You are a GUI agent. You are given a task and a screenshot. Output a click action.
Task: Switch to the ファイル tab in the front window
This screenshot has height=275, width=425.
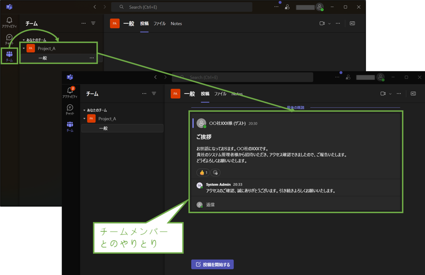coord(220,94)
